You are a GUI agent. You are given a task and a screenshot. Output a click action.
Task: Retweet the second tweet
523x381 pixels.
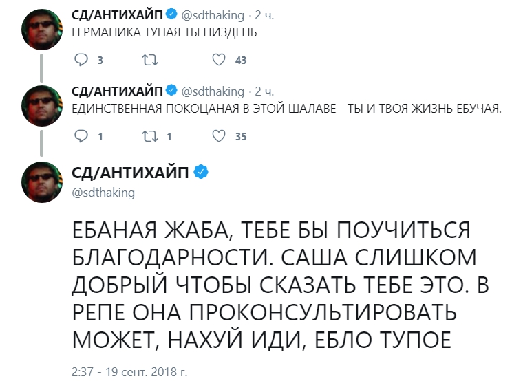click(x=149, y=136)
